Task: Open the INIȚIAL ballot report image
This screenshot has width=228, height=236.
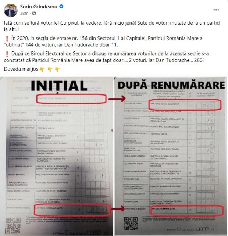Action: click(56, 156)
